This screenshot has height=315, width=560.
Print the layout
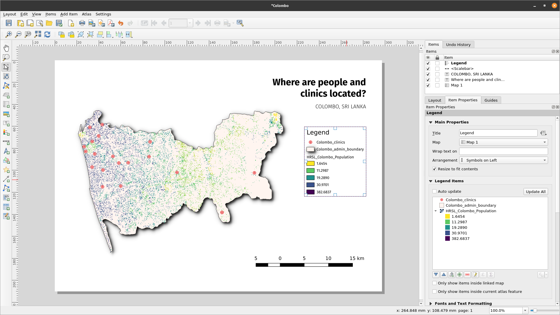(x=82, y=23)
